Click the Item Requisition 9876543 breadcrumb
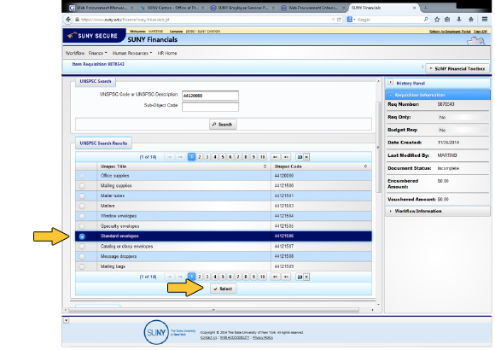 pyautogui.click(x=98, y=64)
